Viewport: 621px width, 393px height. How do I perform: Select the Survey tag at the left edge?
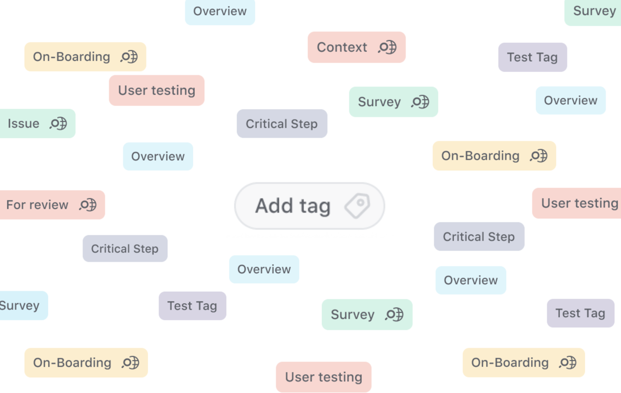[x=19, y=306]
